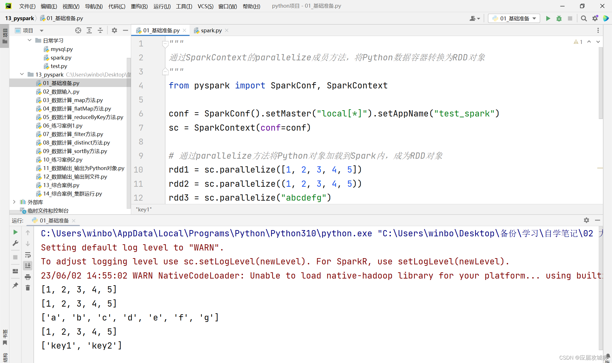Screen dimensions: 612x363
Task: Open Search Everywhere magnifier icon
Action: pos(584,18)
